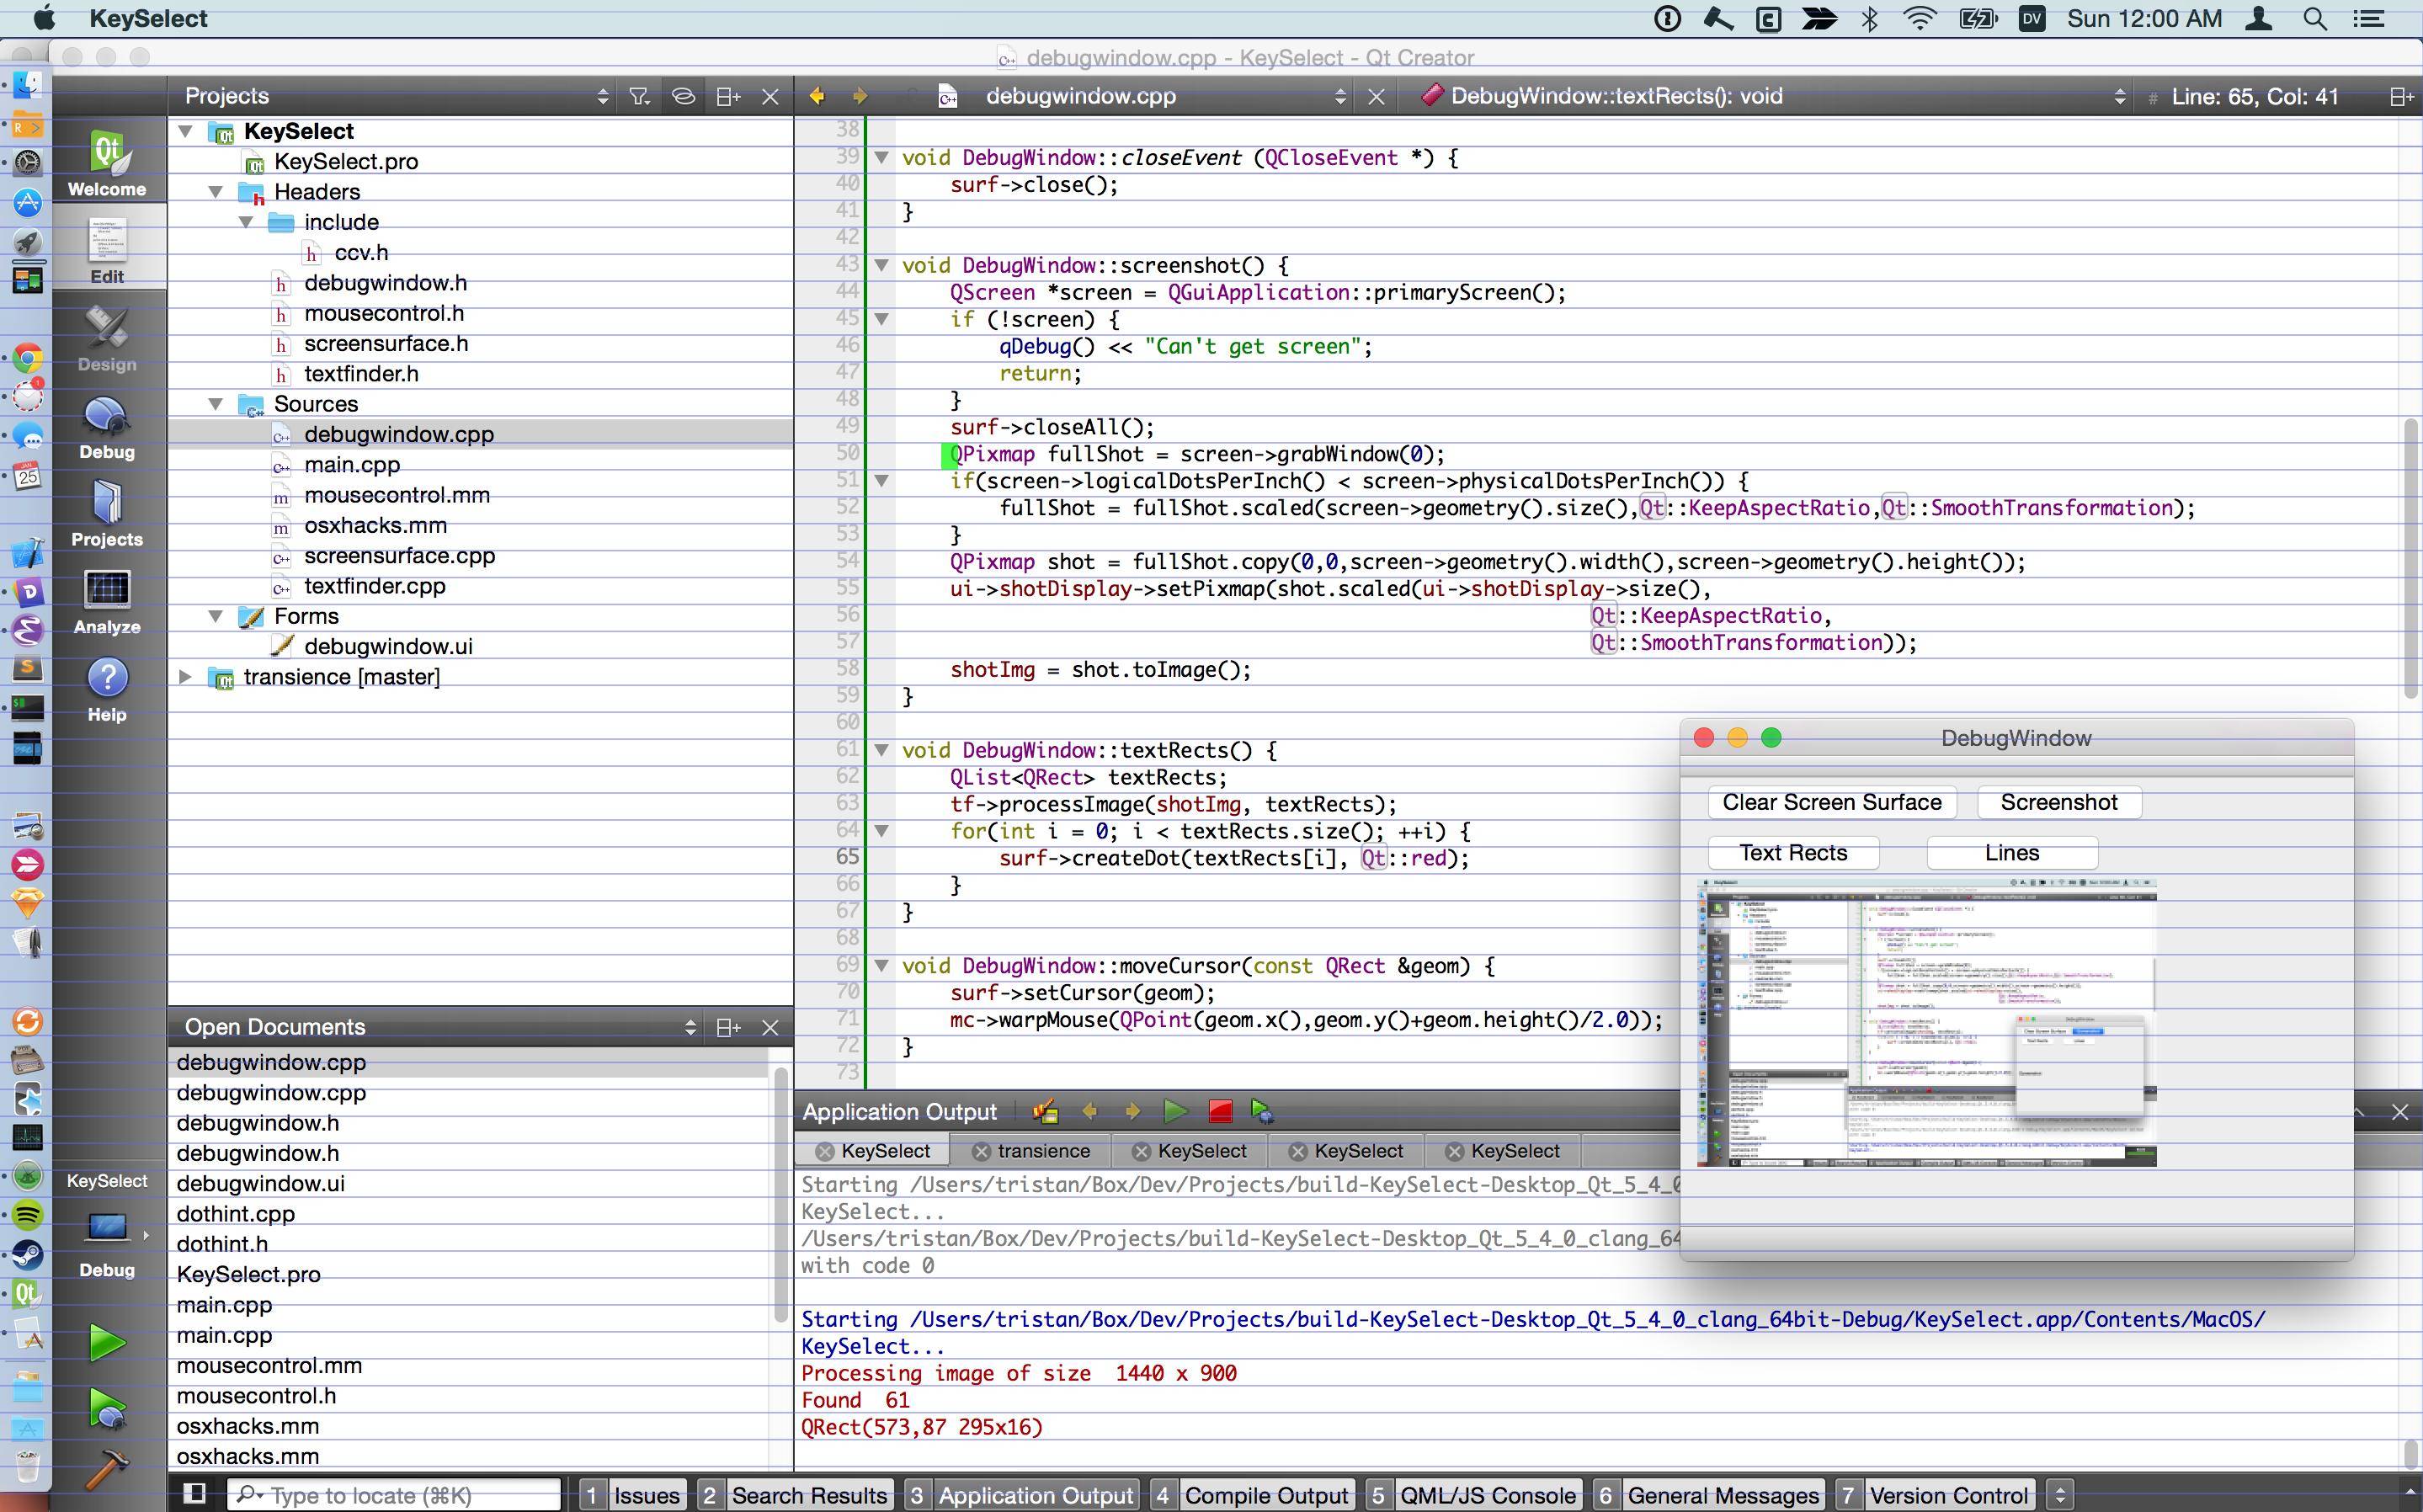Click the Line: 65, Col: 41 indicator
Screen dimensions: 2423x1512
(2254, 96)
